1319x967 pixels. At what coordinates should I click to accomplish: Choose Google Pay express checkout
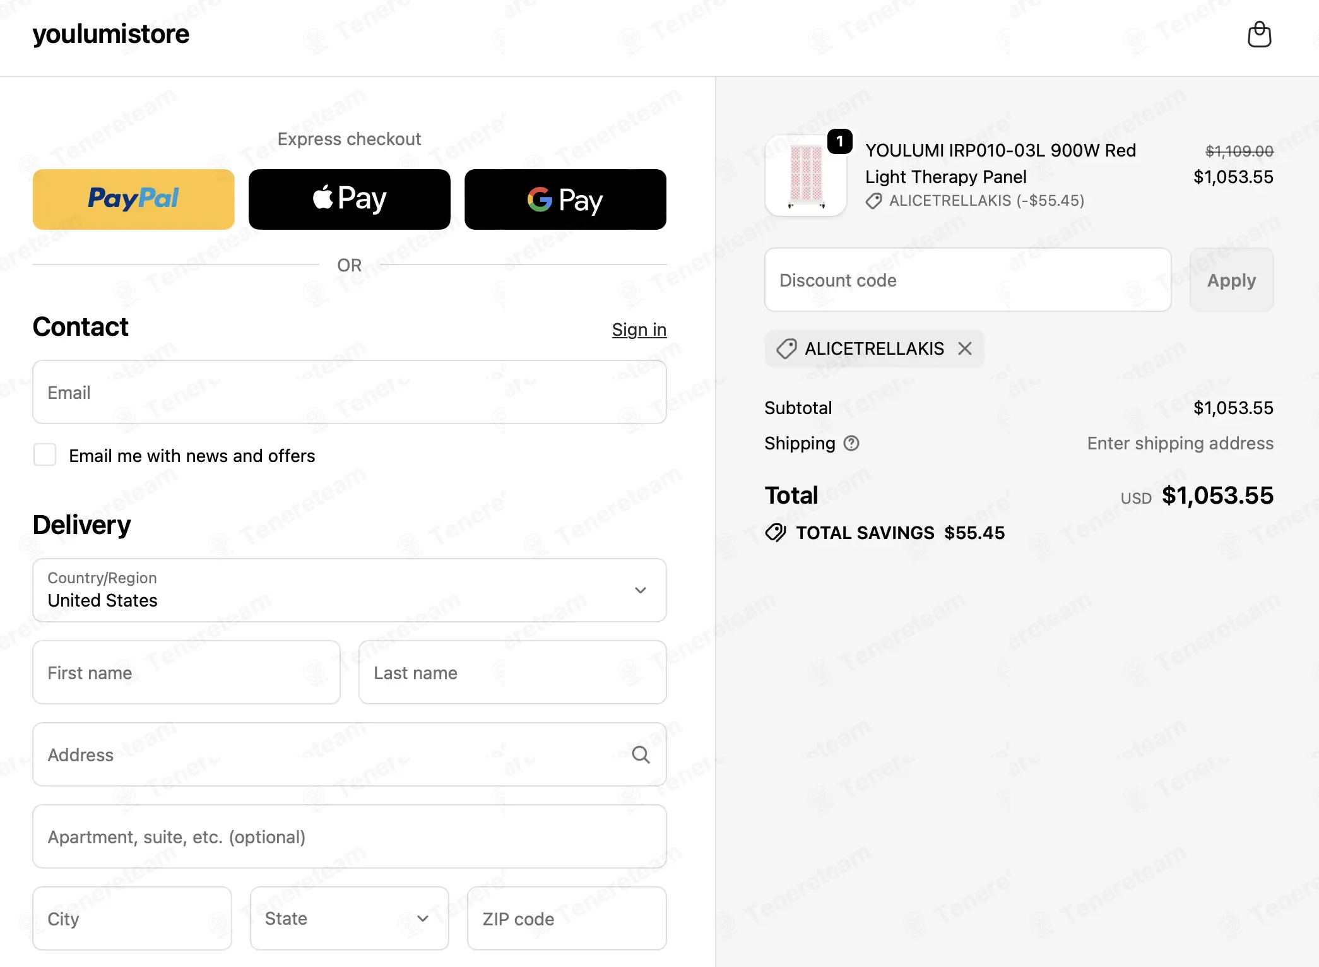(x=565, y=199)
